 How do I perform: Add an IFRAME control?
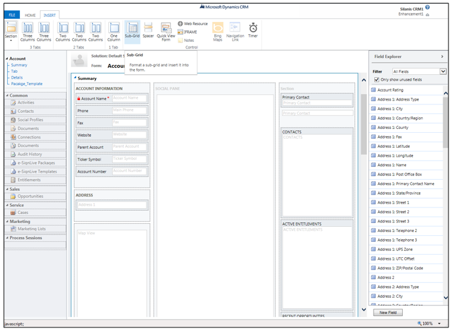pyautogui.click(x=187, y=32)
